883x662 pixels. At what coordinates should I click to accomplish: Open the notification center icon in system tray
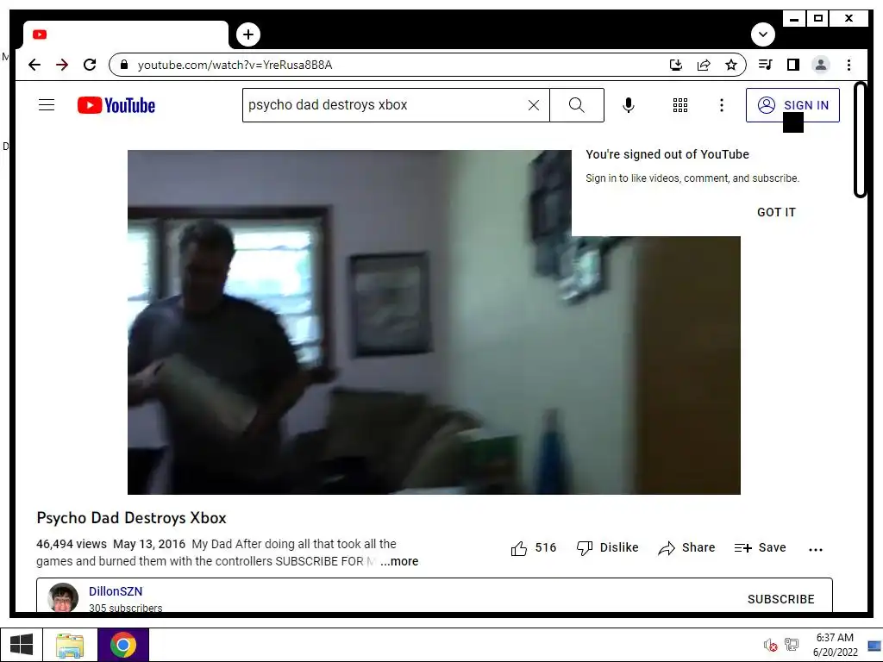tap(874, 645)
